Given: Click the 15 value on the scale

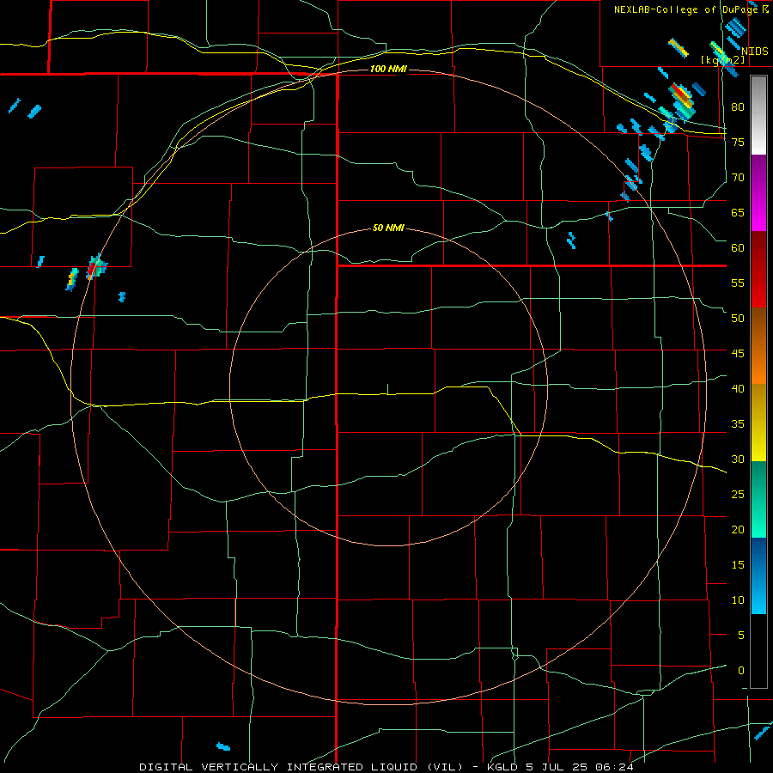Looking at the screenshot, I should [x=738, y=564].
